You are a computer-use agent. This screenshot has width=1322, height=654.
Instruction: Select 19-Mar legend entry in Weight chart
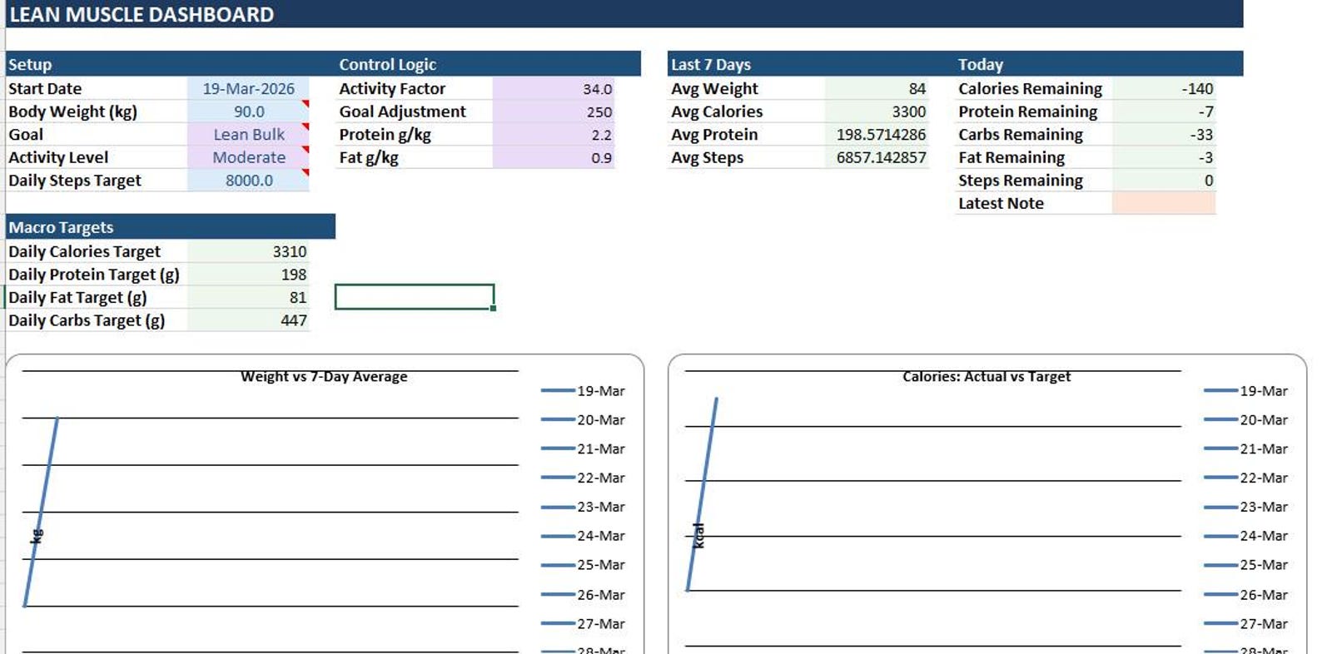(x=583, y=390)
